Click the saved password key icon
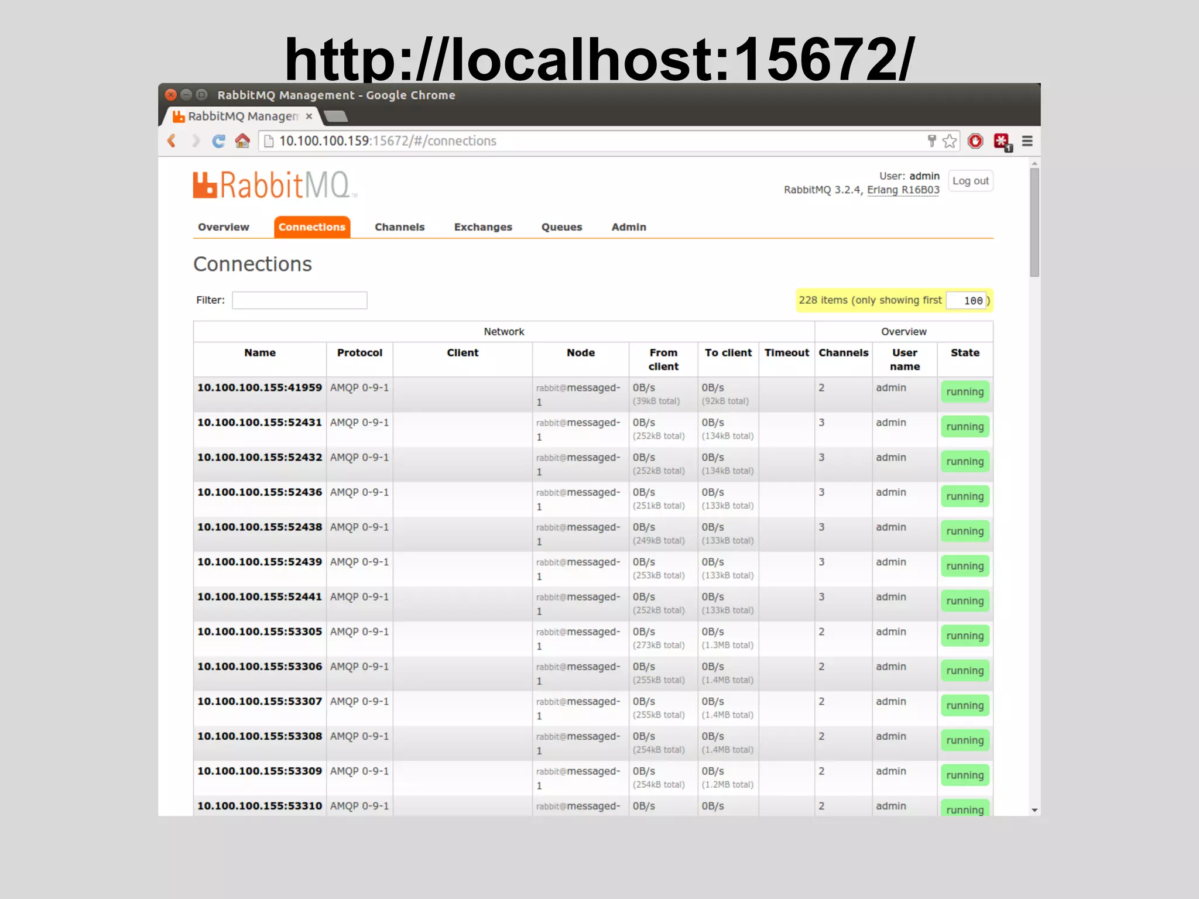The image size is (1199, 899). (931, 141)
